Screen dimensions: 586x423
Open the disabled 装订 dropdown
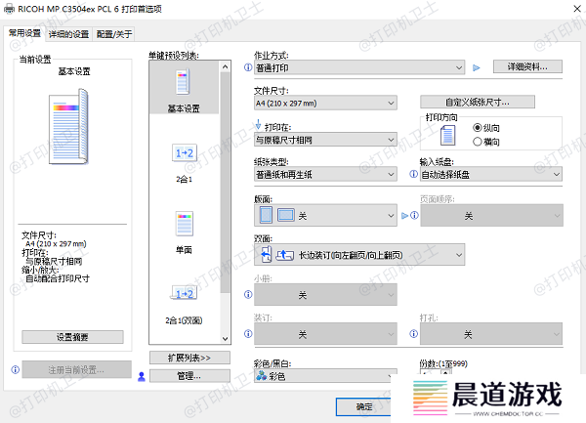pyautogui.click(x=325, y=334)
